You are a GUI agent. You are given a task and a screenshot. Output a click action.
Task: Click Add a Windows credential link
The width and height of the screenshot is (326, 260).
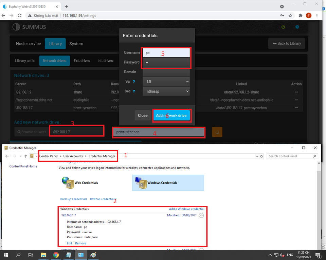pos(186,209)
